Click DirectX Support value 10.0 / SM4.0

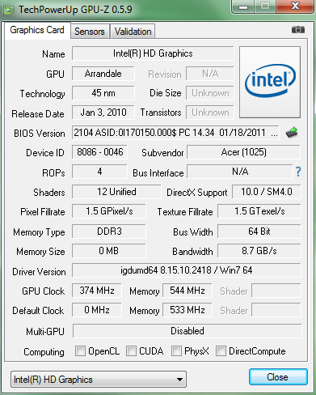coord(267,192)
